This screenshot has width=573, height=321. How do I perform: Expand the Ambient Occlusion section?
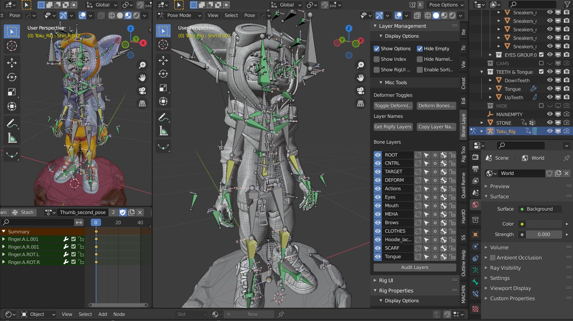[x=486, y=258]
